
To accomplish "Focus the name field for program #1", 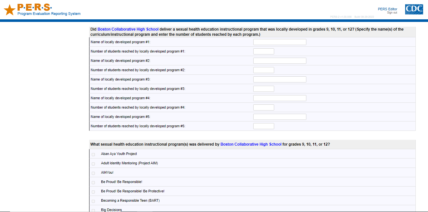I will (280, 42).
